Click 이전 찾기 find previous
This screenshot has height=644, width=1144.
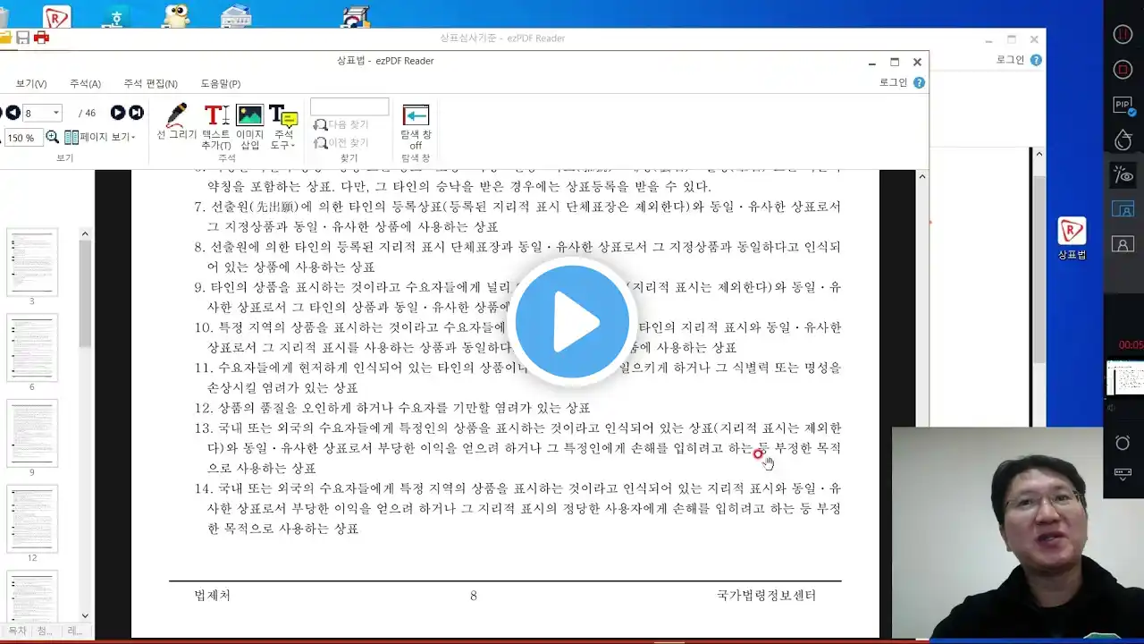click(341, 143)
